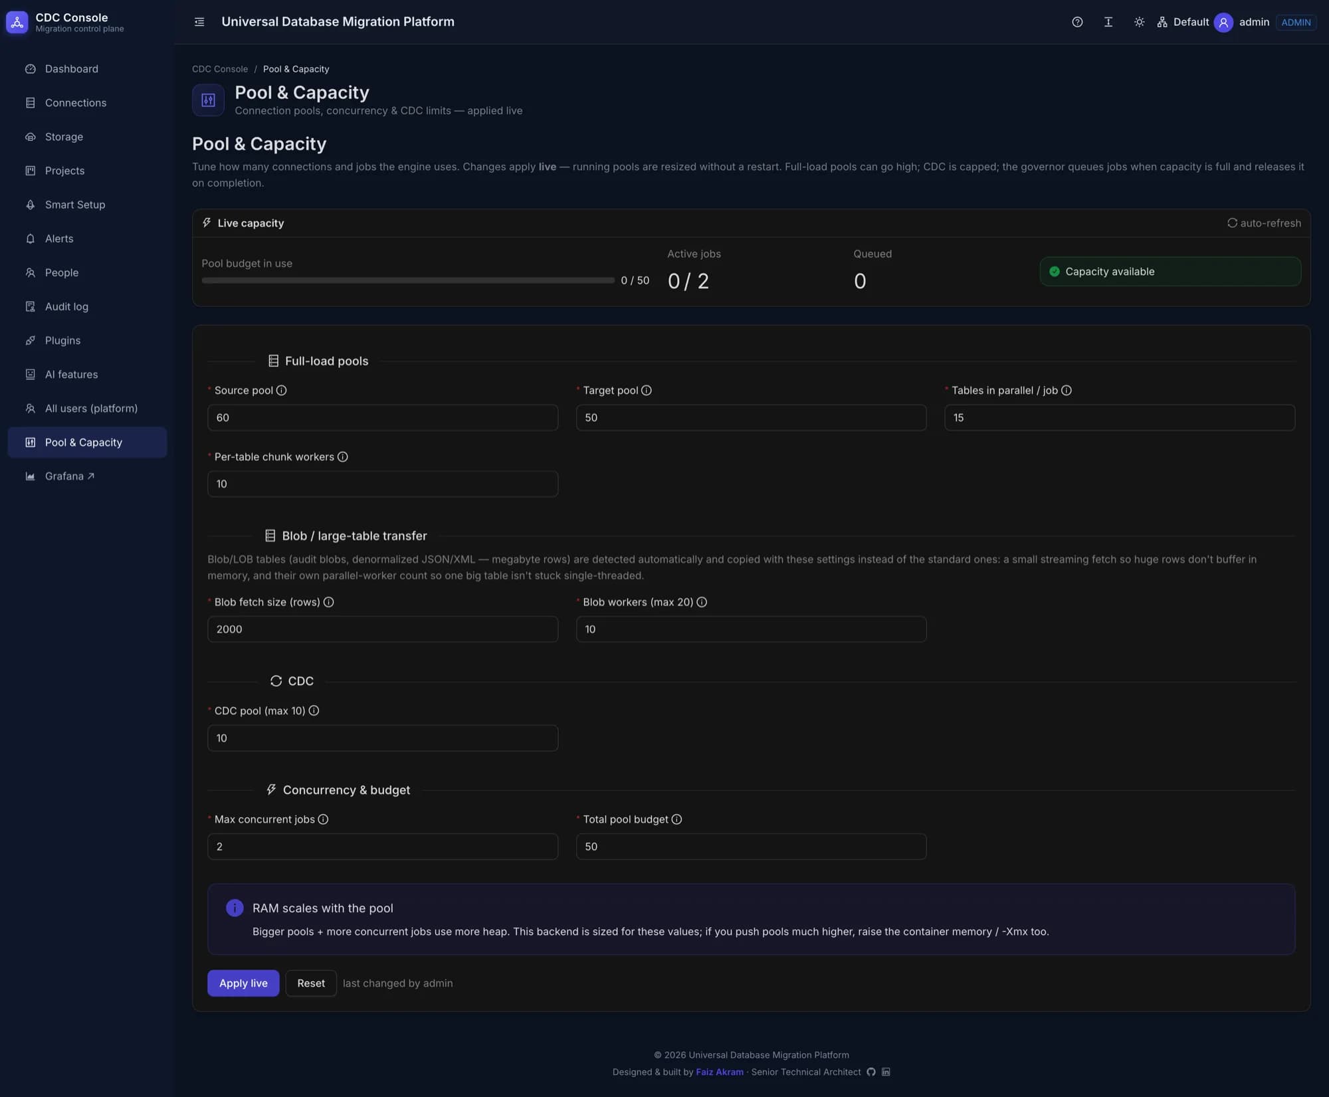This screenshot has width=1329, height=1097.
Task: Open Audit log in sidebar
Action: [x=87, y=306]
